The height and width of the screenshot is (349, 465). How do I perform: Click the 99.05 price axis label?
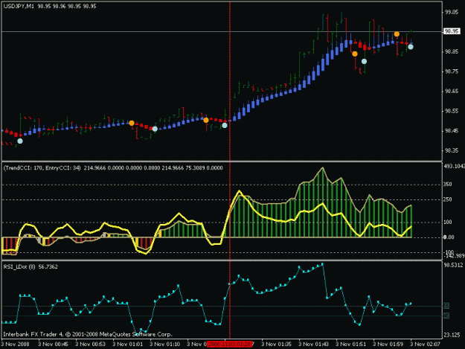pos(451,12)
